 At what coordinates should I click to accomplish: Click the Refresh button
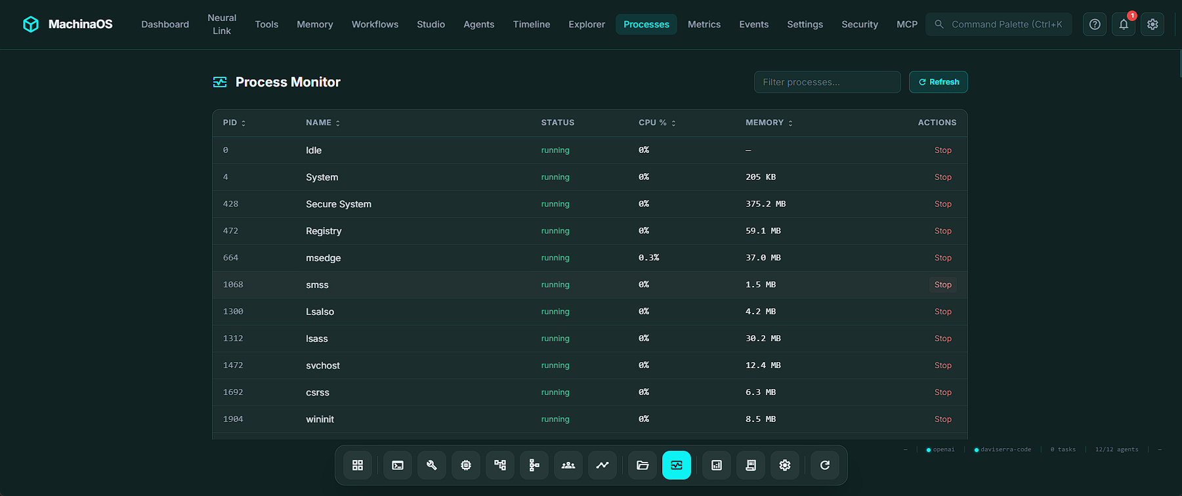click(x=939, y=82)
